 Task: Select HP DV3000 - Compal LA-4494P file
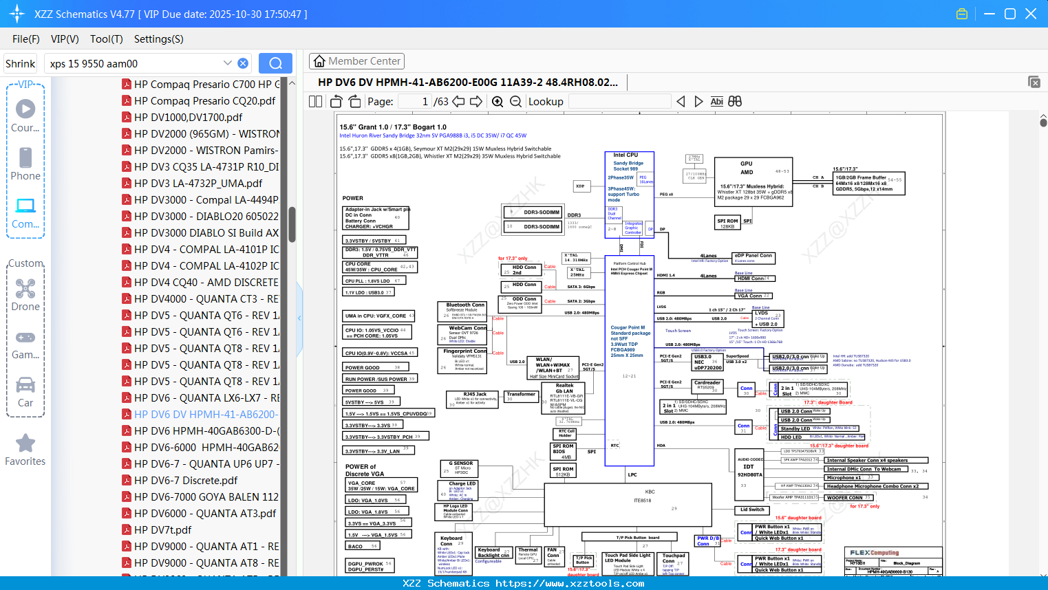pyautogui.click(x=200, y=199)
